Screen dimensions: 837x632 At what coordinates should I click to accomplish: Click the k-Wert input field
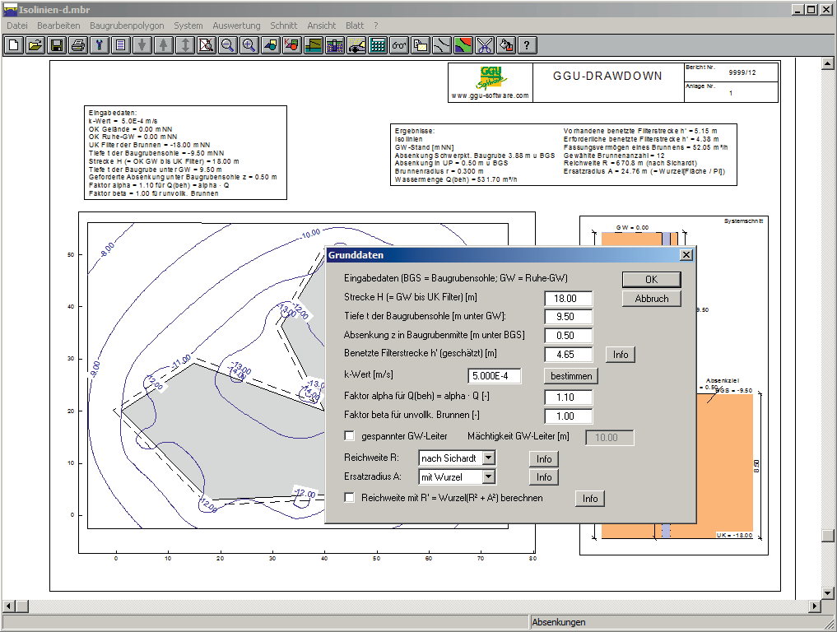(495, 376)
